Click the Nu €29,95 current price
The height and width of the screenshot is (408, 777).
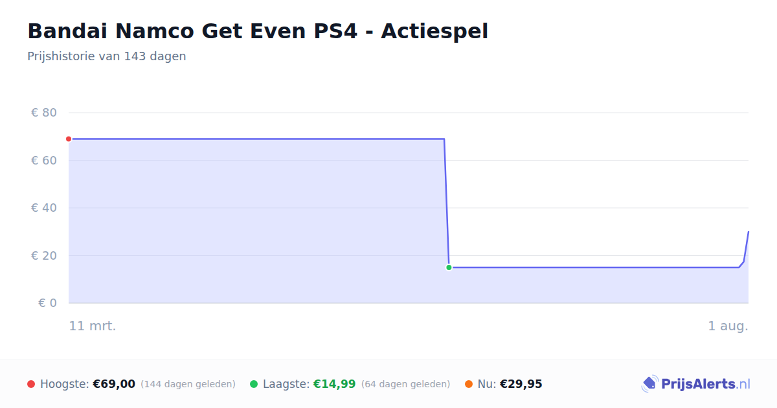click(x=521, y=384)
